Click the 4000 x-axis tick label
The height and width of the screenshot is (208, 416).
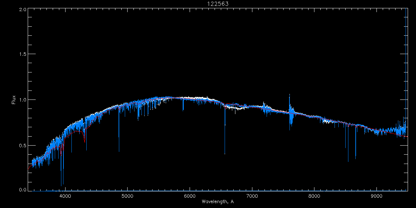tap(65, 196)
